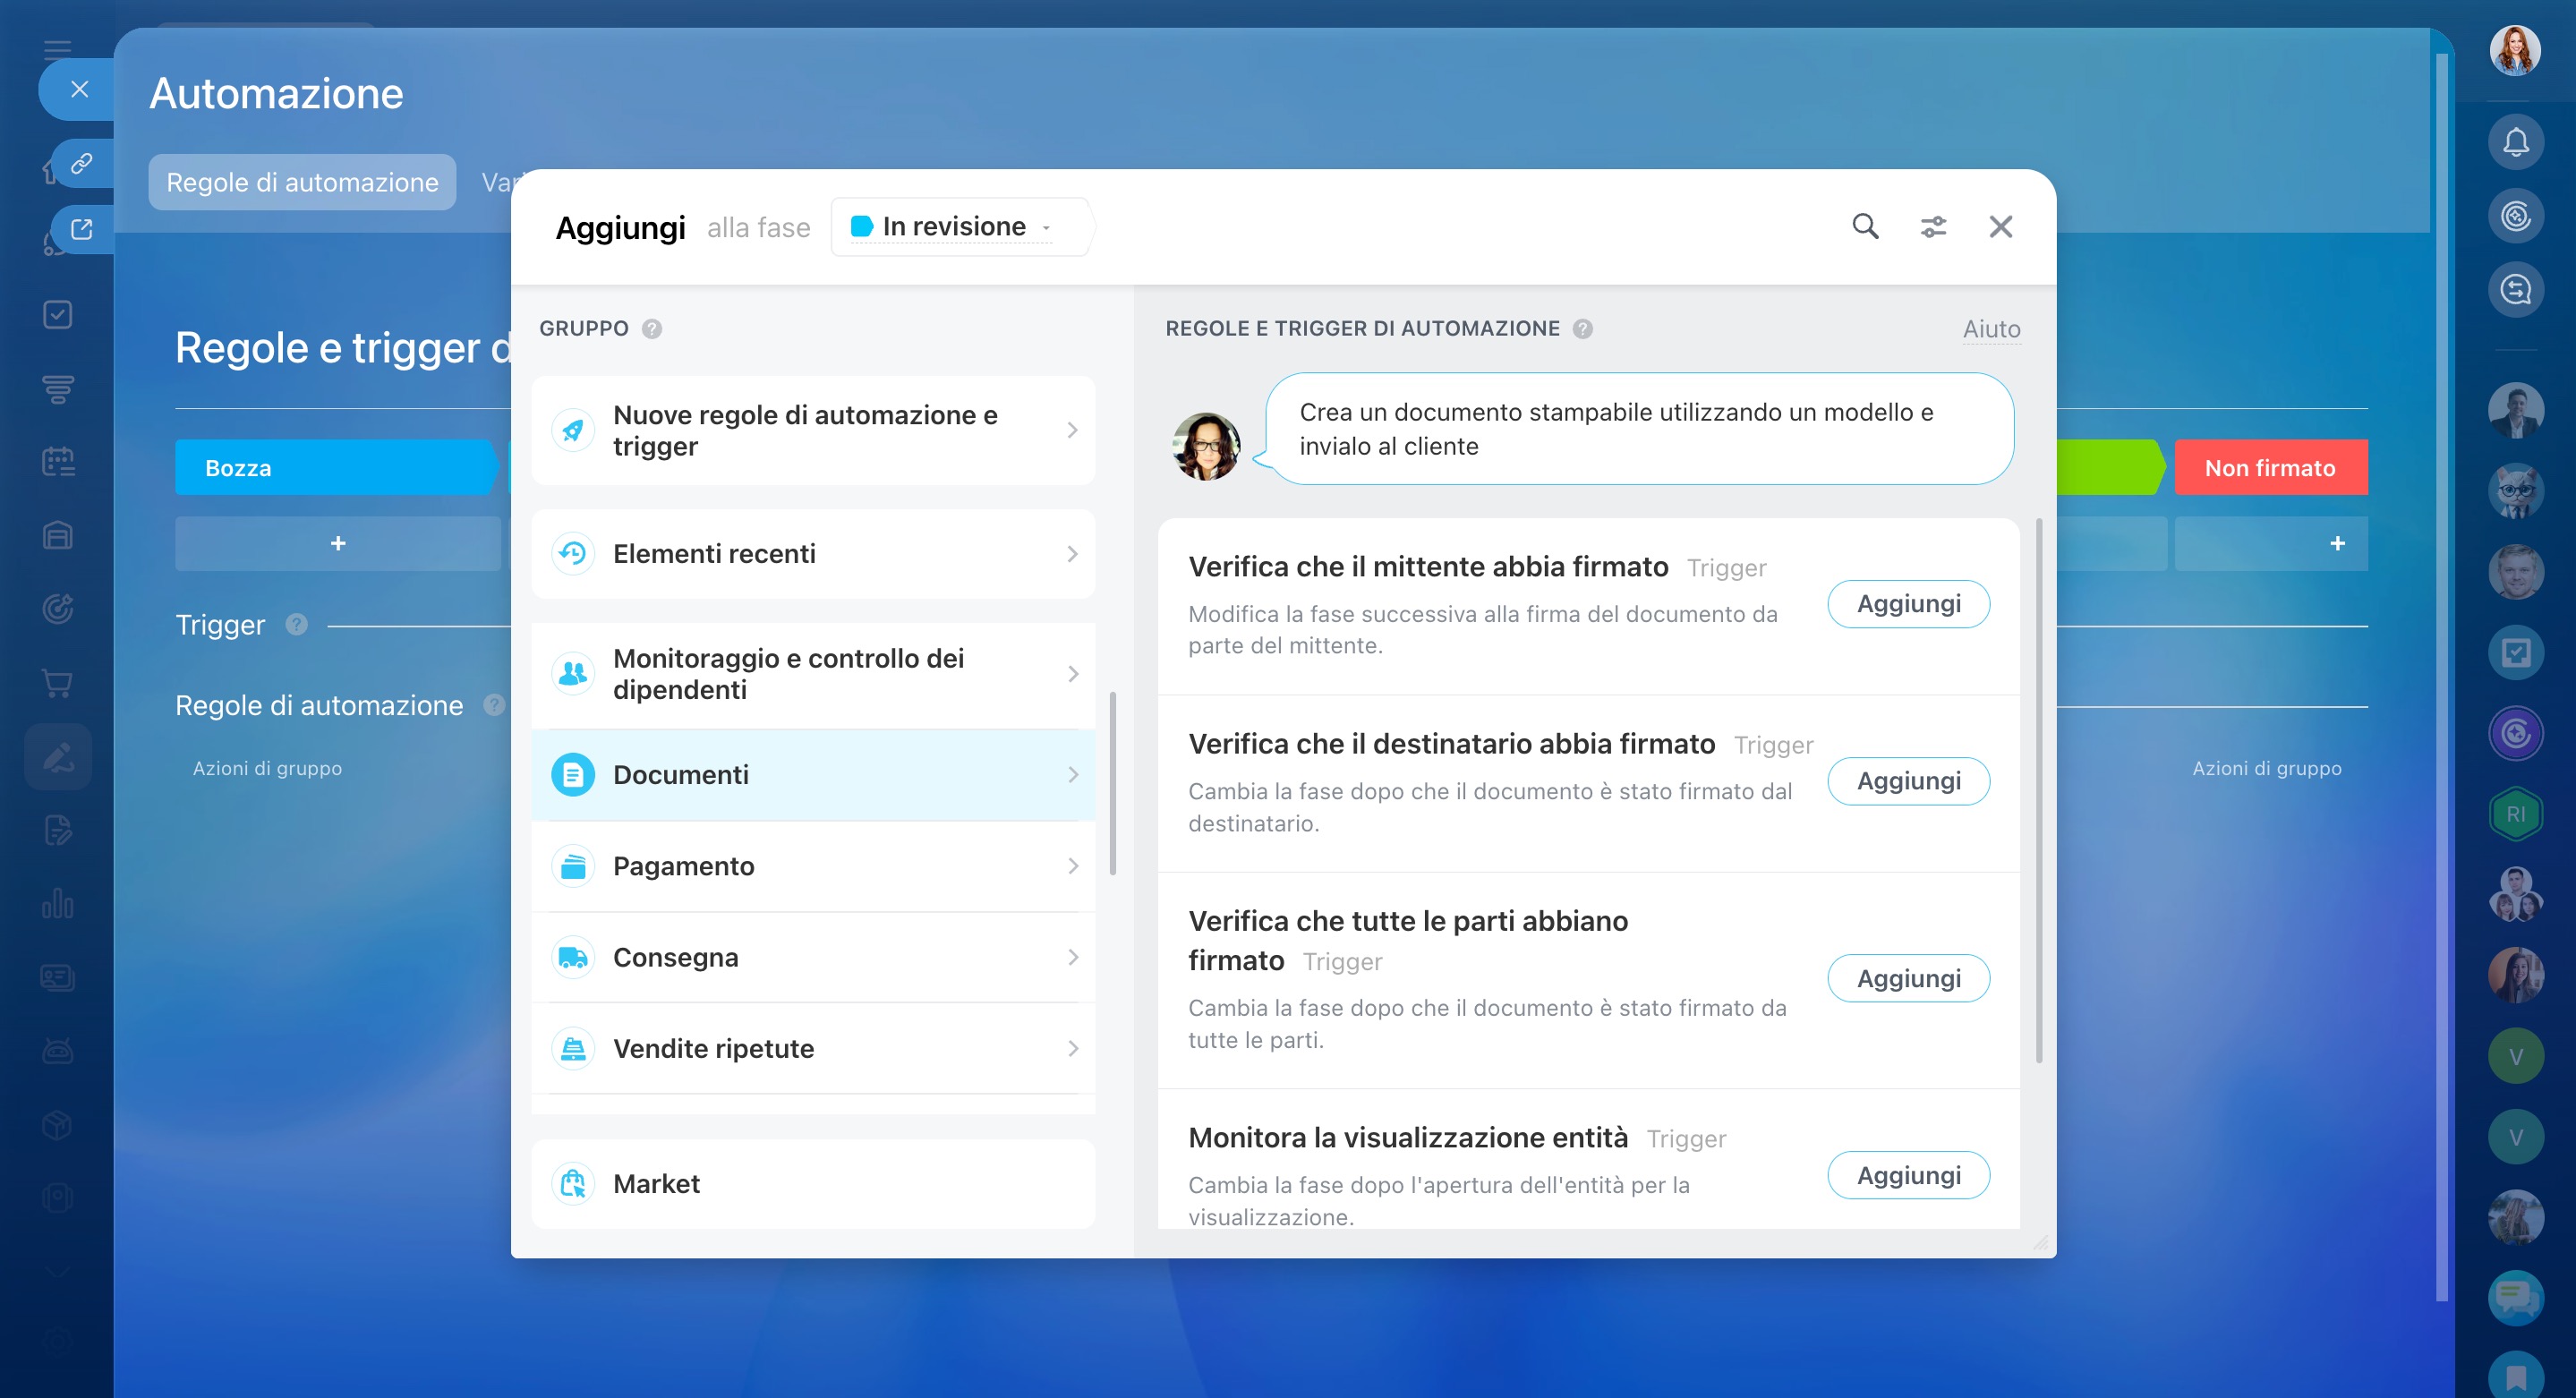2576x1398 pixels.
Task: Click the plus button under the Bozza stage
Action: pyautogui.click(x=338, y=543)
